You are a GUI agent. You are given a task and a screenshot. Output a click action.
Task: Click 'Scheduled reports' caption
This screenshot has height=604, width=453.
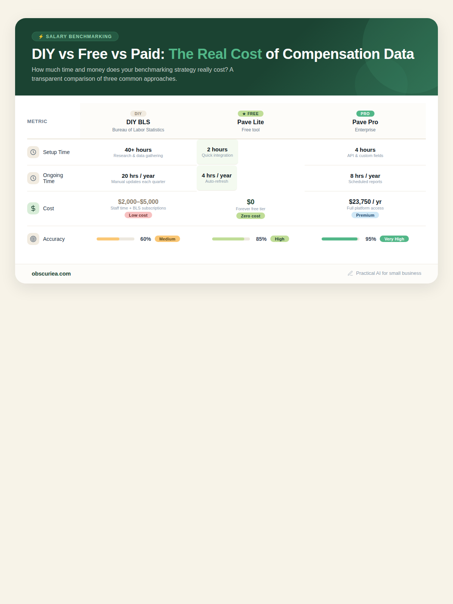tap(365, 182)
